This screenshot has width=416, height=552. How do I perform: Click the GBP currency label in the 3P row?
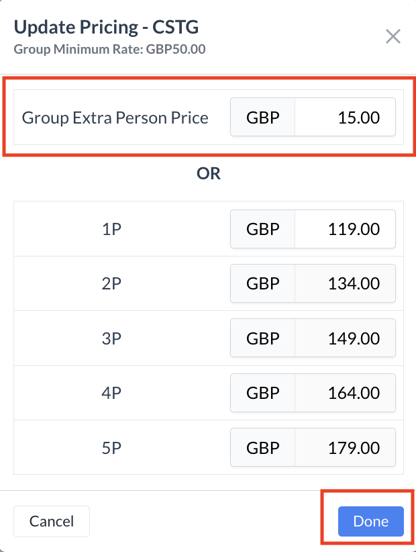[263, 338]
